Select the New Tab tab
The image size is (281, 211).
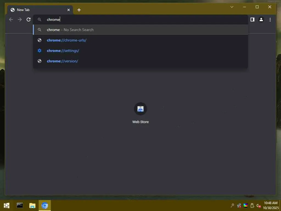pos(40,10)
